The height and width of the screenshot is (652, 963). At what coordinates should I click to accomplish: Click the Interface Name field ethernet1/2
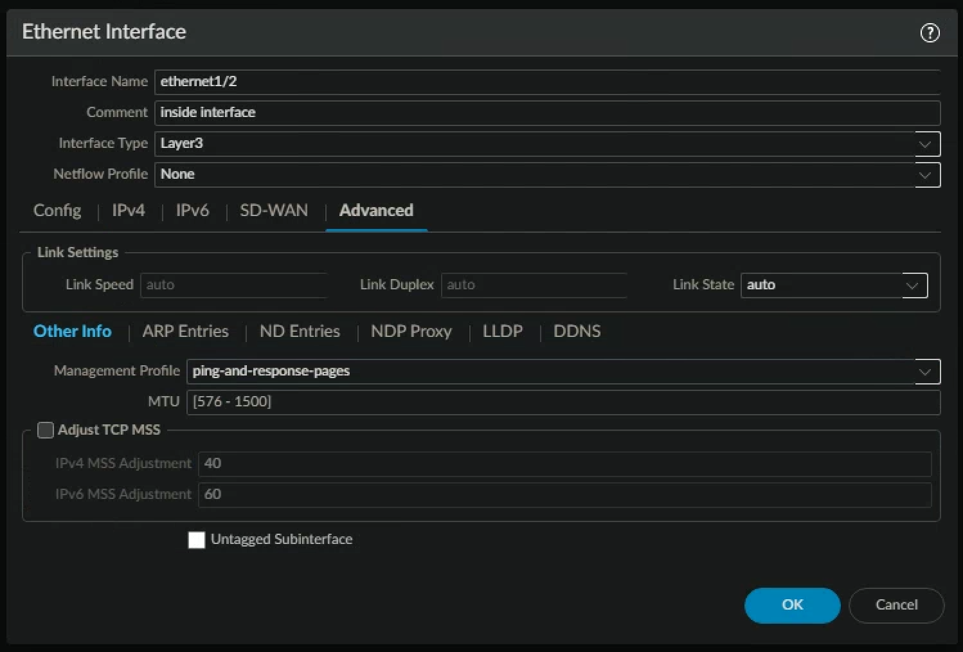(x=547, y=82)
